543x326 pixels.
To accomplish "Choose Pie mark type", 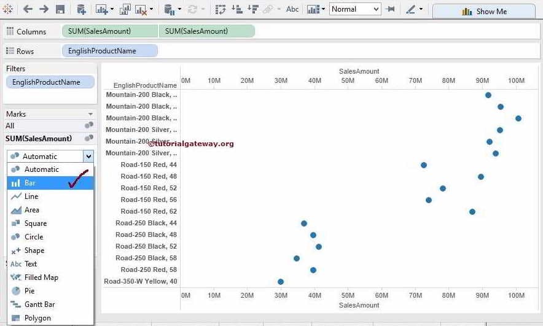I will click(50, 291).
